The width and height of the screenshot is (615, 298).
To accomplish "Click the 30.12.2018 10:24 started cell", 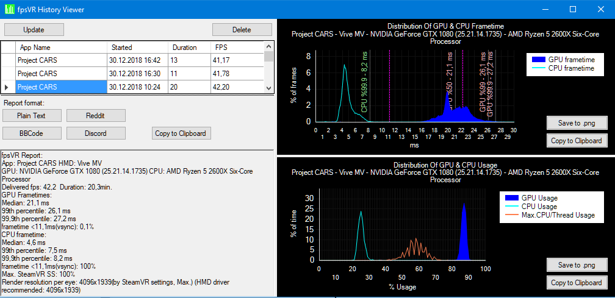I will click(138, 87).
